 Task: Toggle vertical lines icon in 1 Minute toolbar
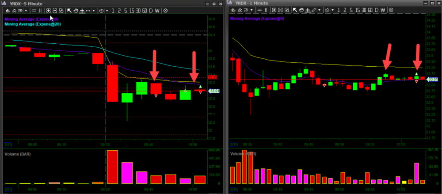point(266,10)
